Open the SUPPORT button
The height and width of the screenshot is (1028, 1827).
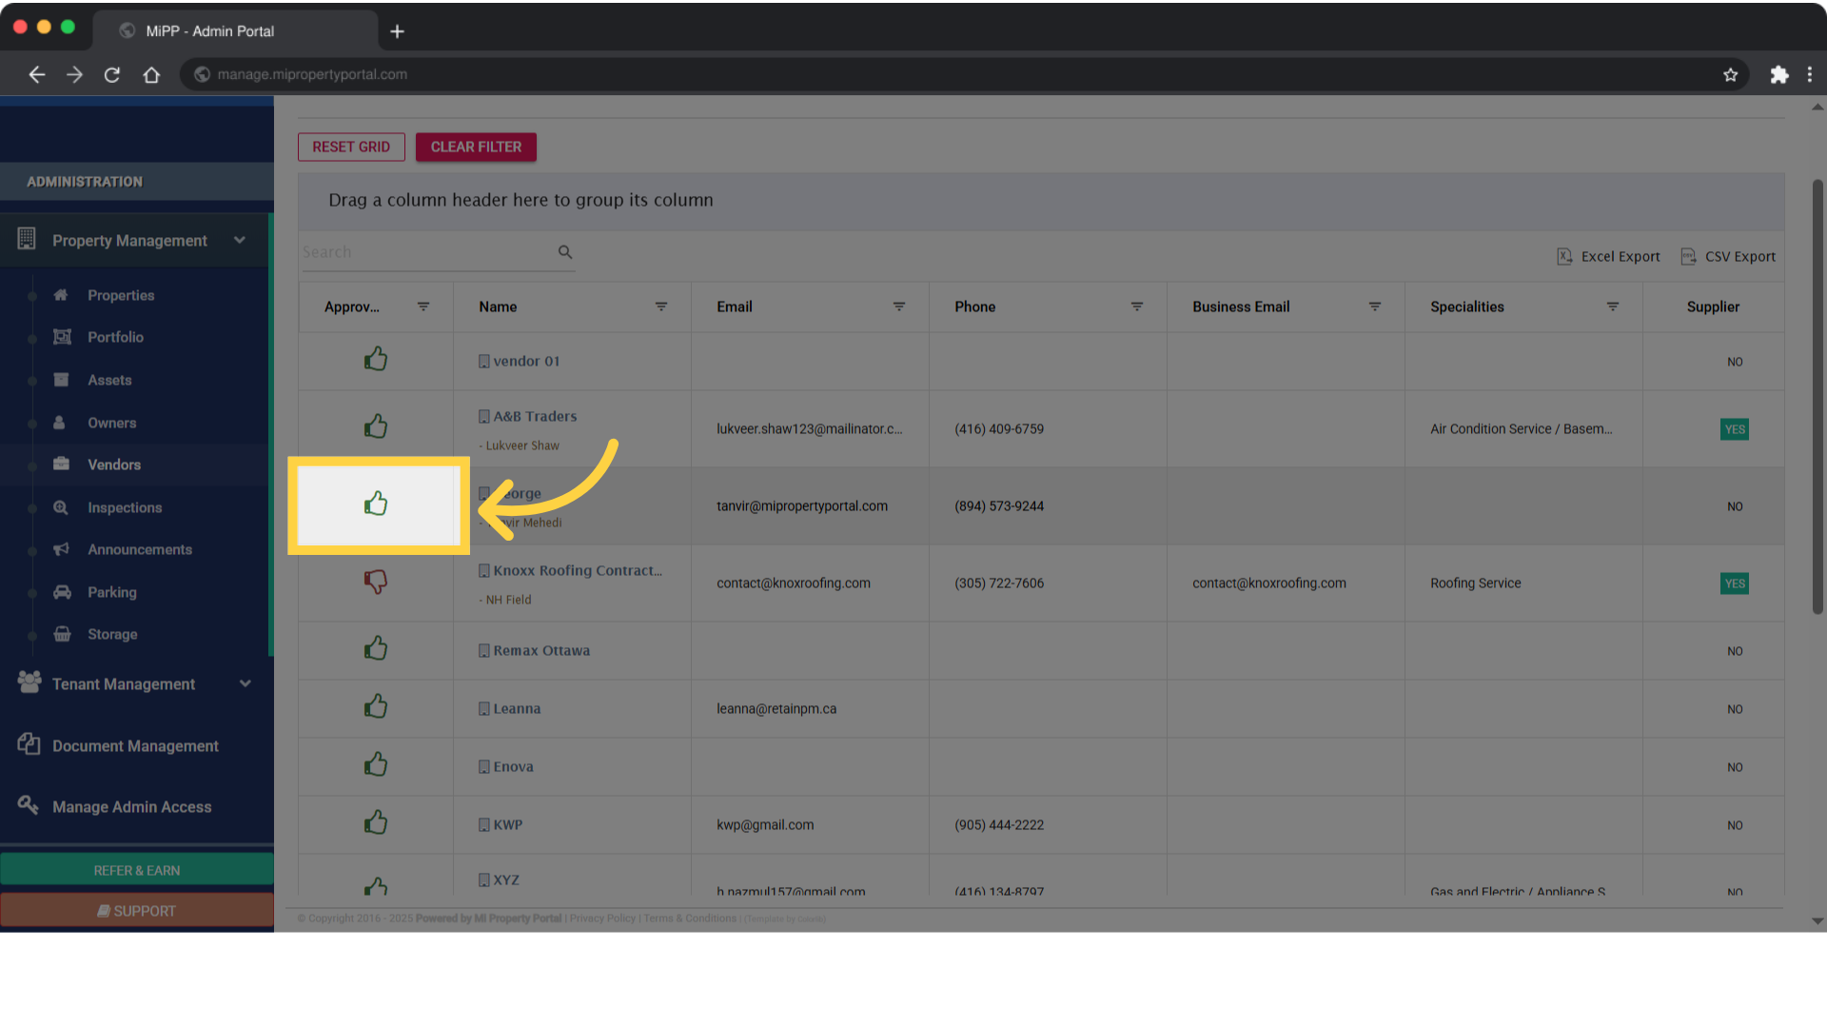137,911
